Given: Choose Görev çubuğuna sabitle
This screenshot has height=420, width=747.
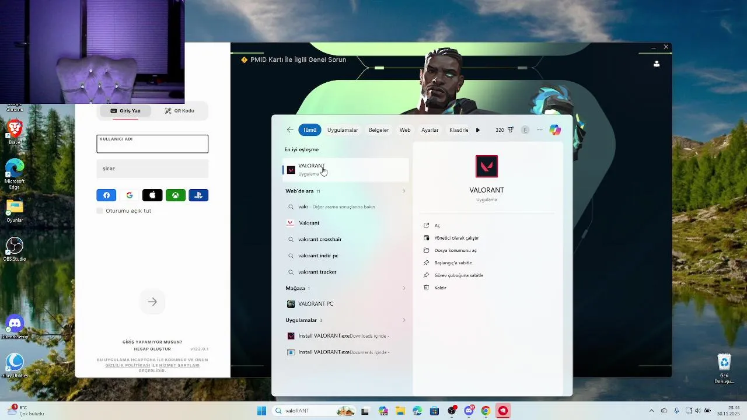Looking at the screenshot, I should [x=453, y=275].
